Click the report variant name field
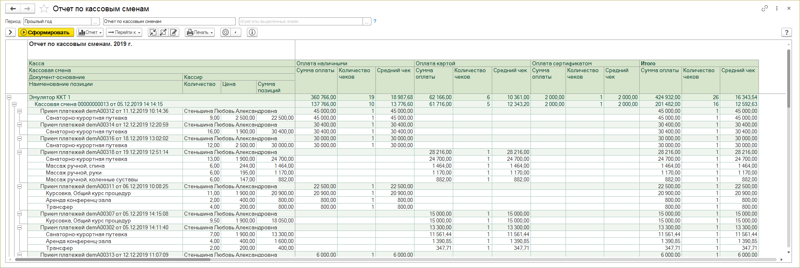 169,21
